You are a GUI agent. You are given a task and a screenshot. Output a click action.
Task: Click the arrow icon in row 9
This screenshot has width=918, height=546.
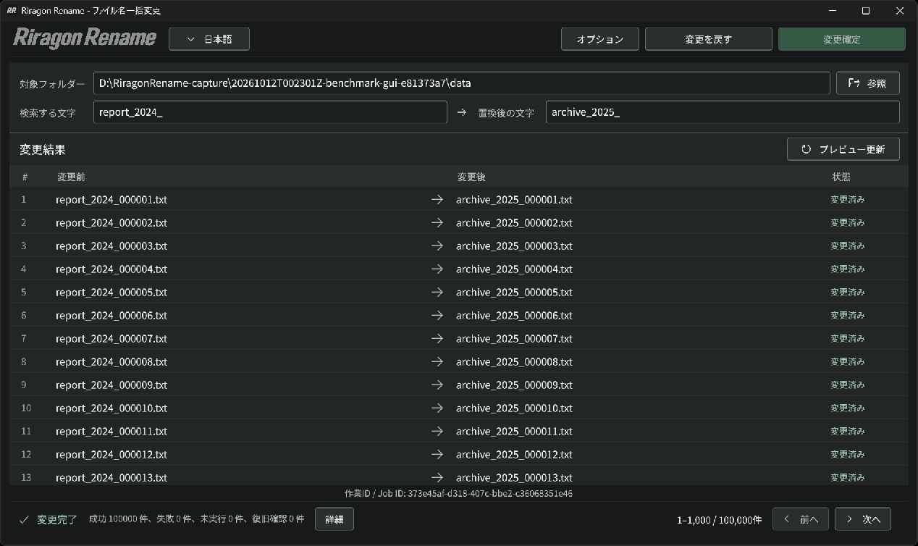(437, 385)
